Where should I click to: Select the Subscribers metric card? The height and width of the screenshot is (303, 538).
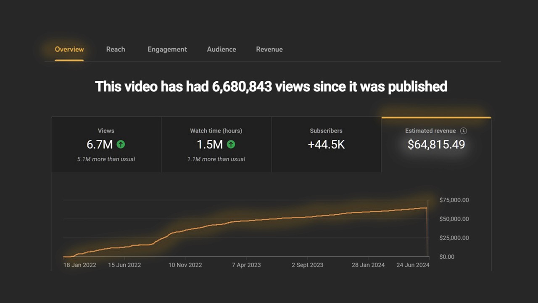tap(326, 144)
